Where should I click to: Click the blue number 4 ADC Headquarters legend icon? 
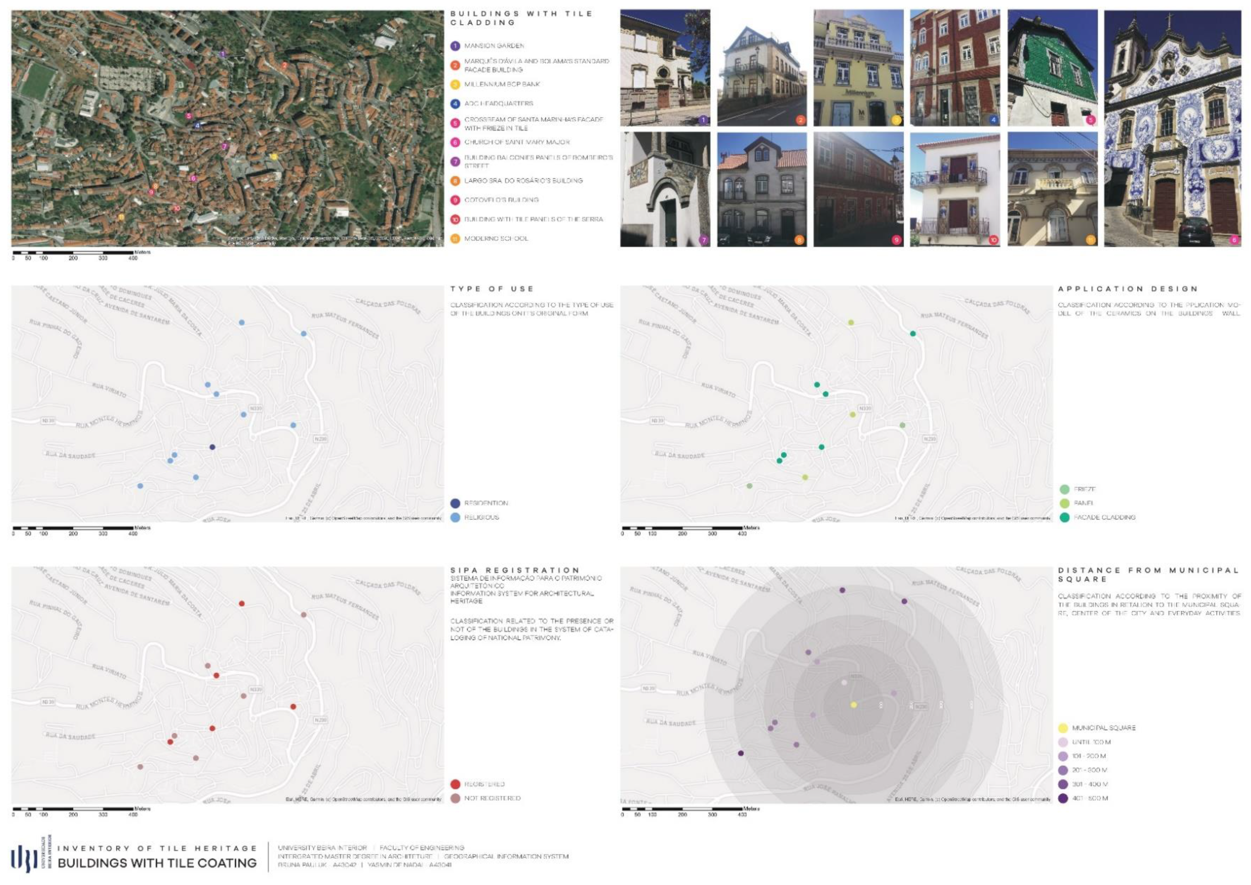455,103
